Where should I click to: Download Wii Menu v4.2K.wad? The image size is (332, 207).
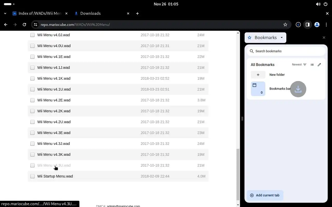click(x=54, y=111)
